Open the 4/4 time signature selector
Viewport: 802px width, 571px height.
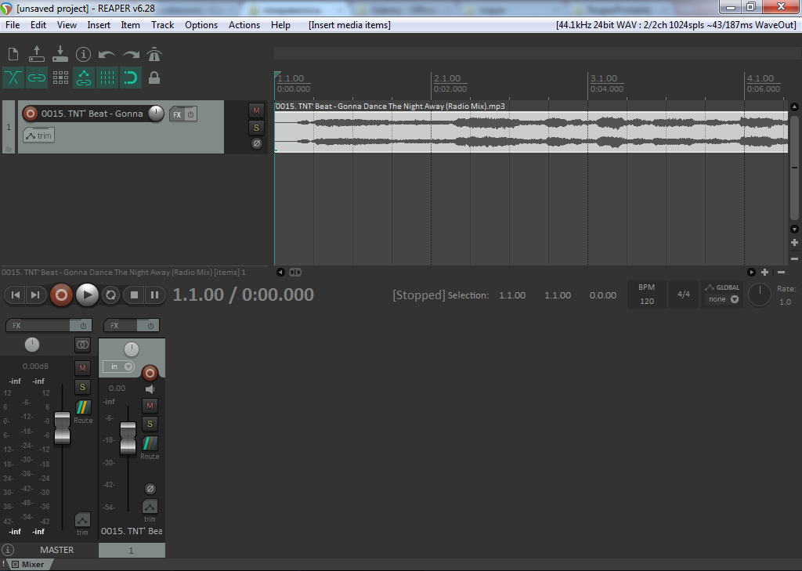[684, 295]
